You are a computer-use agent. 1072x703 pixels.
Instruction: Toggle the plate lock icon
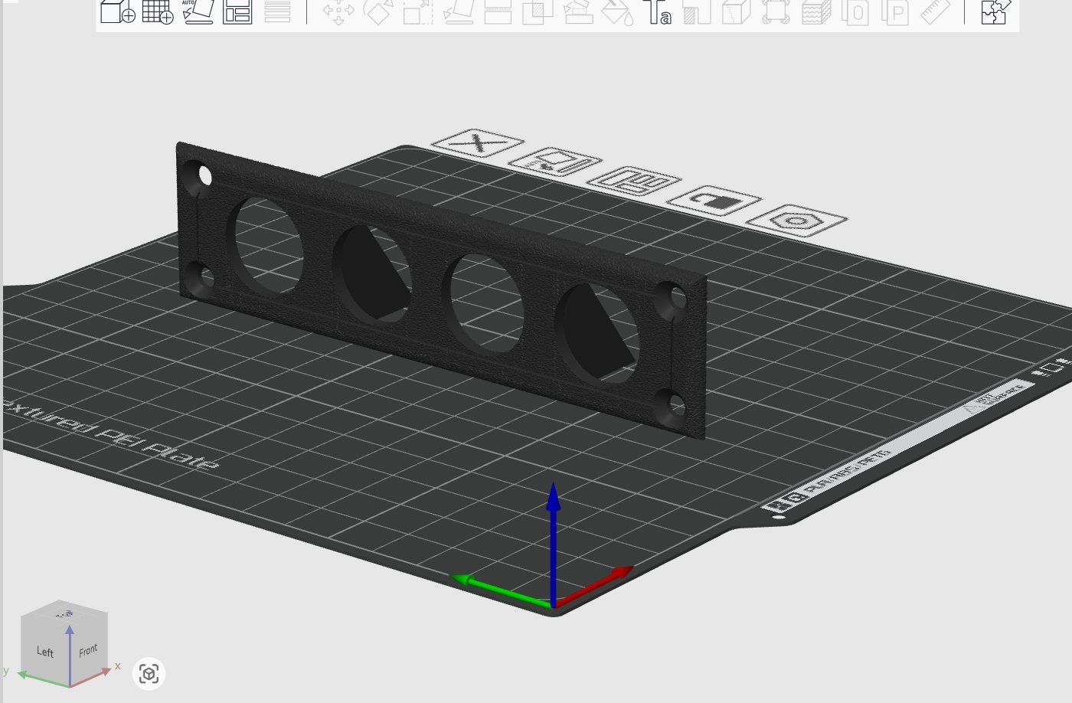coord(714,201)
